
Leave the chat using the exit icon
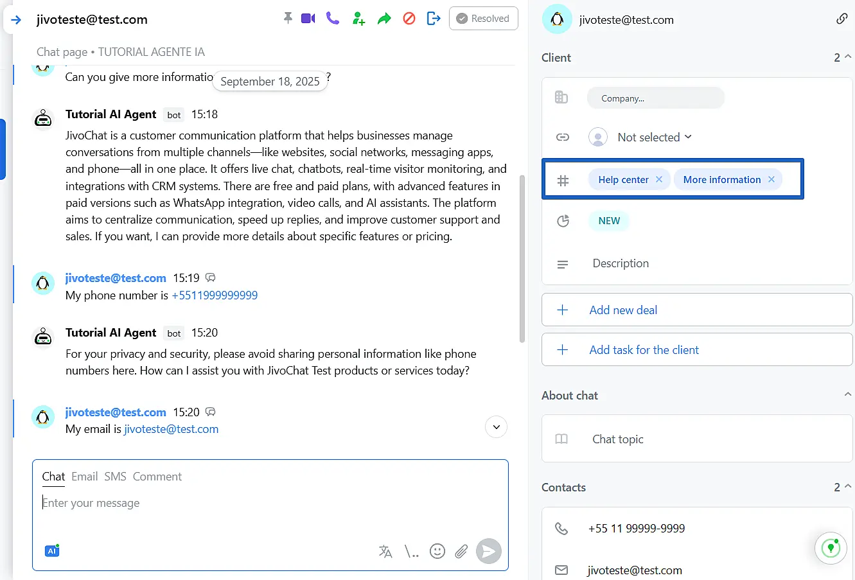[434, 19]
